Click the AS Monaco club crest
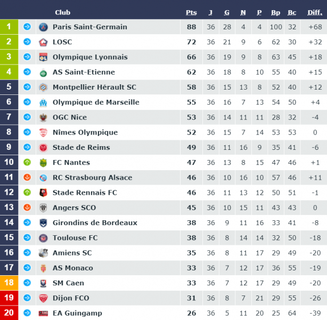The width and height of the screenshot is (327, 320). pos(43,268)
